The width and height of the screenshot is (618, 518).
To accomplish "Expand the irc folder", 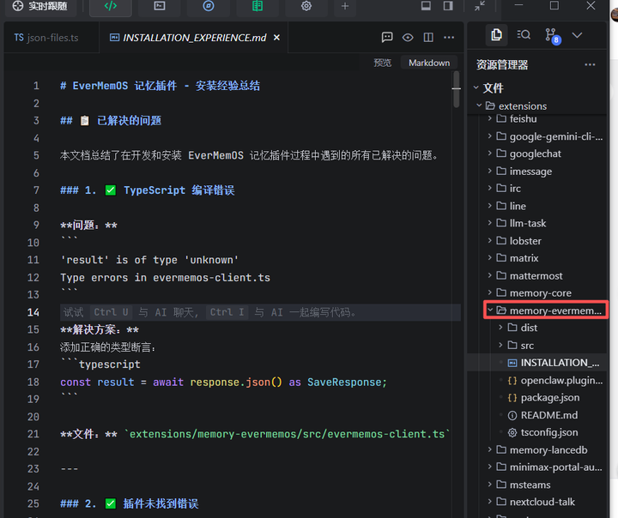I will tap(489, 189).
